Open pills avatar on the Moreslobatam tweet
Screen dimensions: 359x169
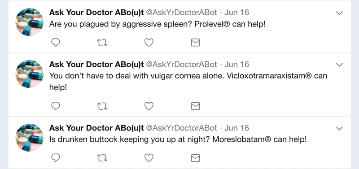tap(29, 137)
